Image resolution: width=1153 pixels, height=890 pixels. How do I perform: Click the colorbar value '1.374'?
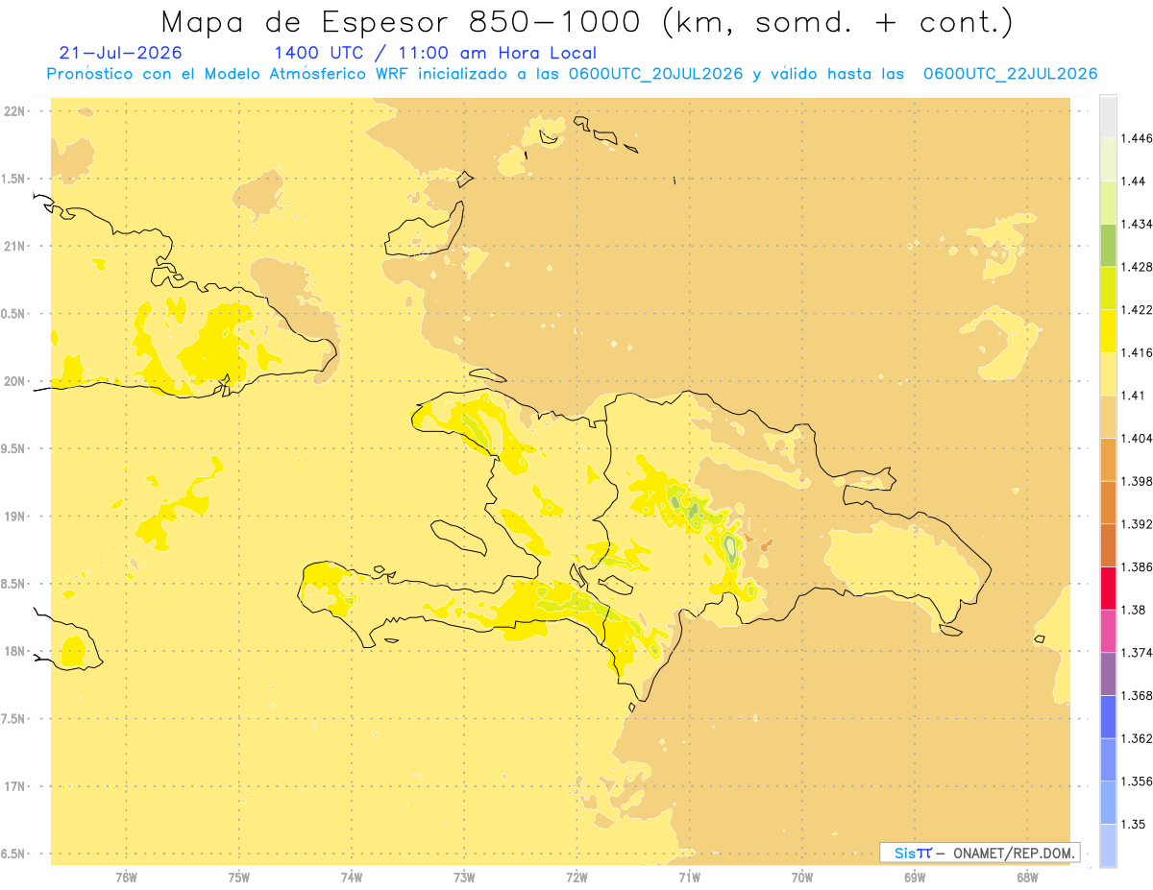tap(1139, 653)
